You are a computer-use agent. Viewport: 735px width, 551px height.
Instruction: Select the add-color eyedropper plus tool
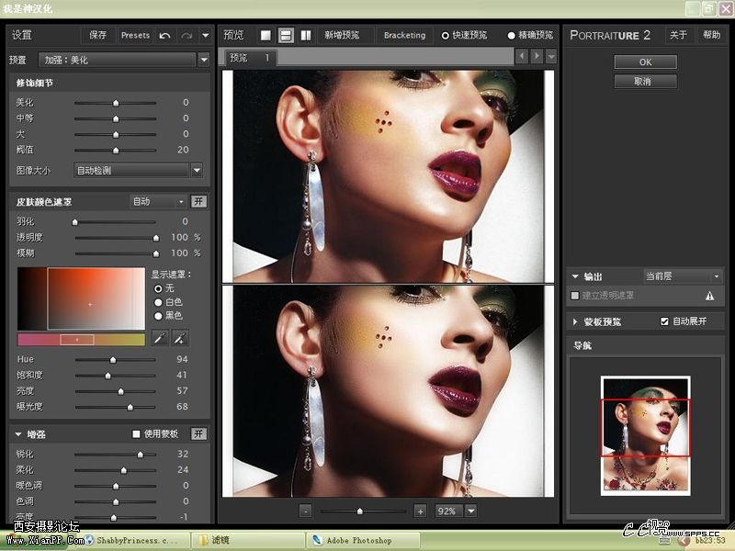180,339
